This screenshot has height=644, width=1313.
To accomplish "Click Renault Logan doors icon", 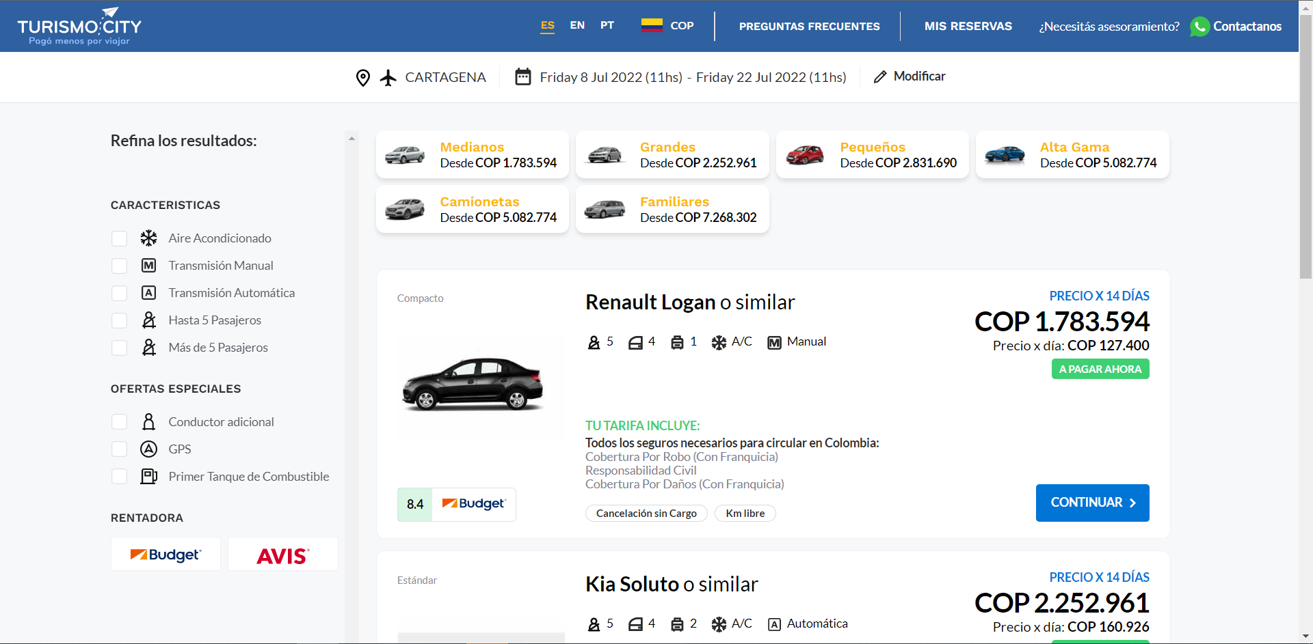I will [635, 342].
